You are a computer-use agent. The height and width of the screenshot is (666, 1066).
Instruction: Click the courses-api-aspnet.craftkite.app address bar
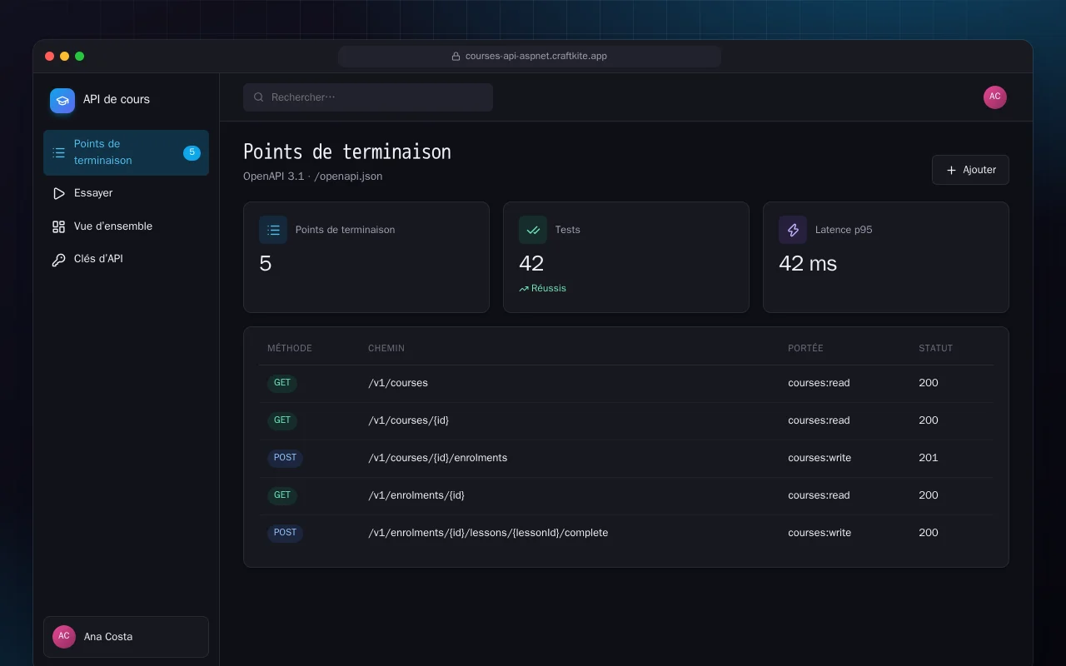pos(530,57)
